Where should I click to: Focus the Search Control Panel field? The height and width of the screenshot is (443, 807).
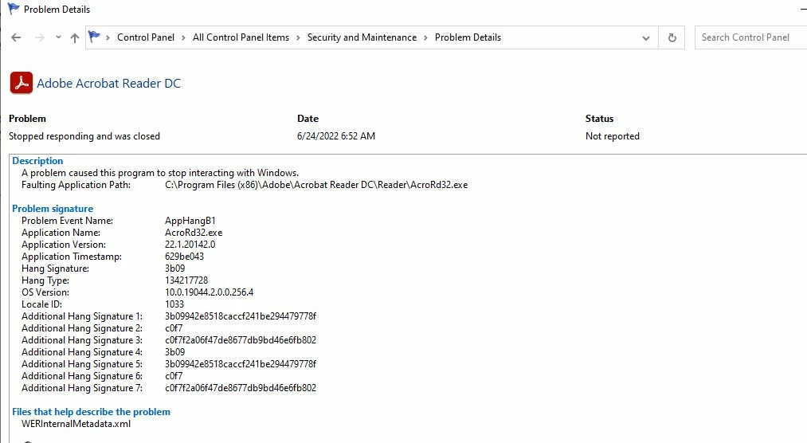point(750,37)
